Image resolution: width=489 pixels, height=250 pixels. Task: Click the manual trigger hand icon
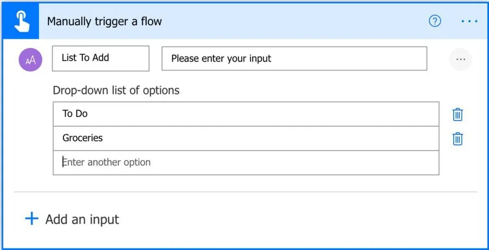pos(20,21)
